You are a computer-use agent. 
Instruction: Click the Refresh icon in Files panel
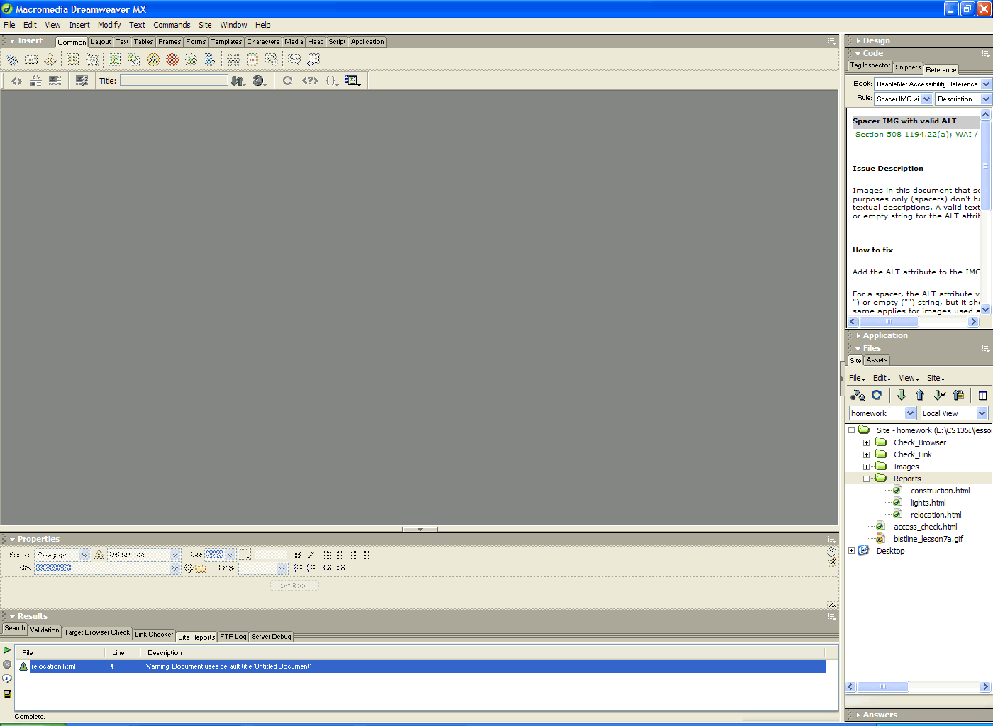[x=877, y=396]
